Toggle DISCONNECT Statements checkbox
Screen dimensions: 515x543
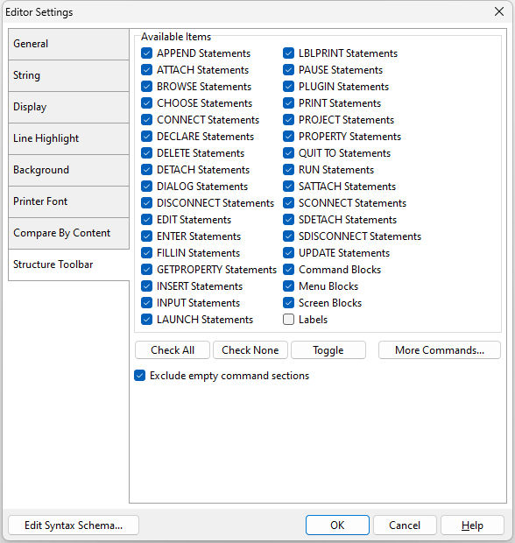point(146,203)
